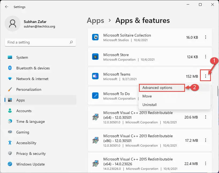The height and width of the screenshot is (173, 219).
Task: Open Accounts settings
Action: [40, 111]
